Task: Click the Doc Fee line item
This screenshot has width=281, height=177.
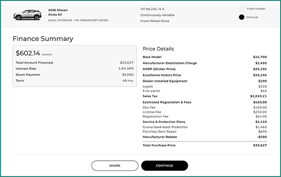Action: pos(149,108)
